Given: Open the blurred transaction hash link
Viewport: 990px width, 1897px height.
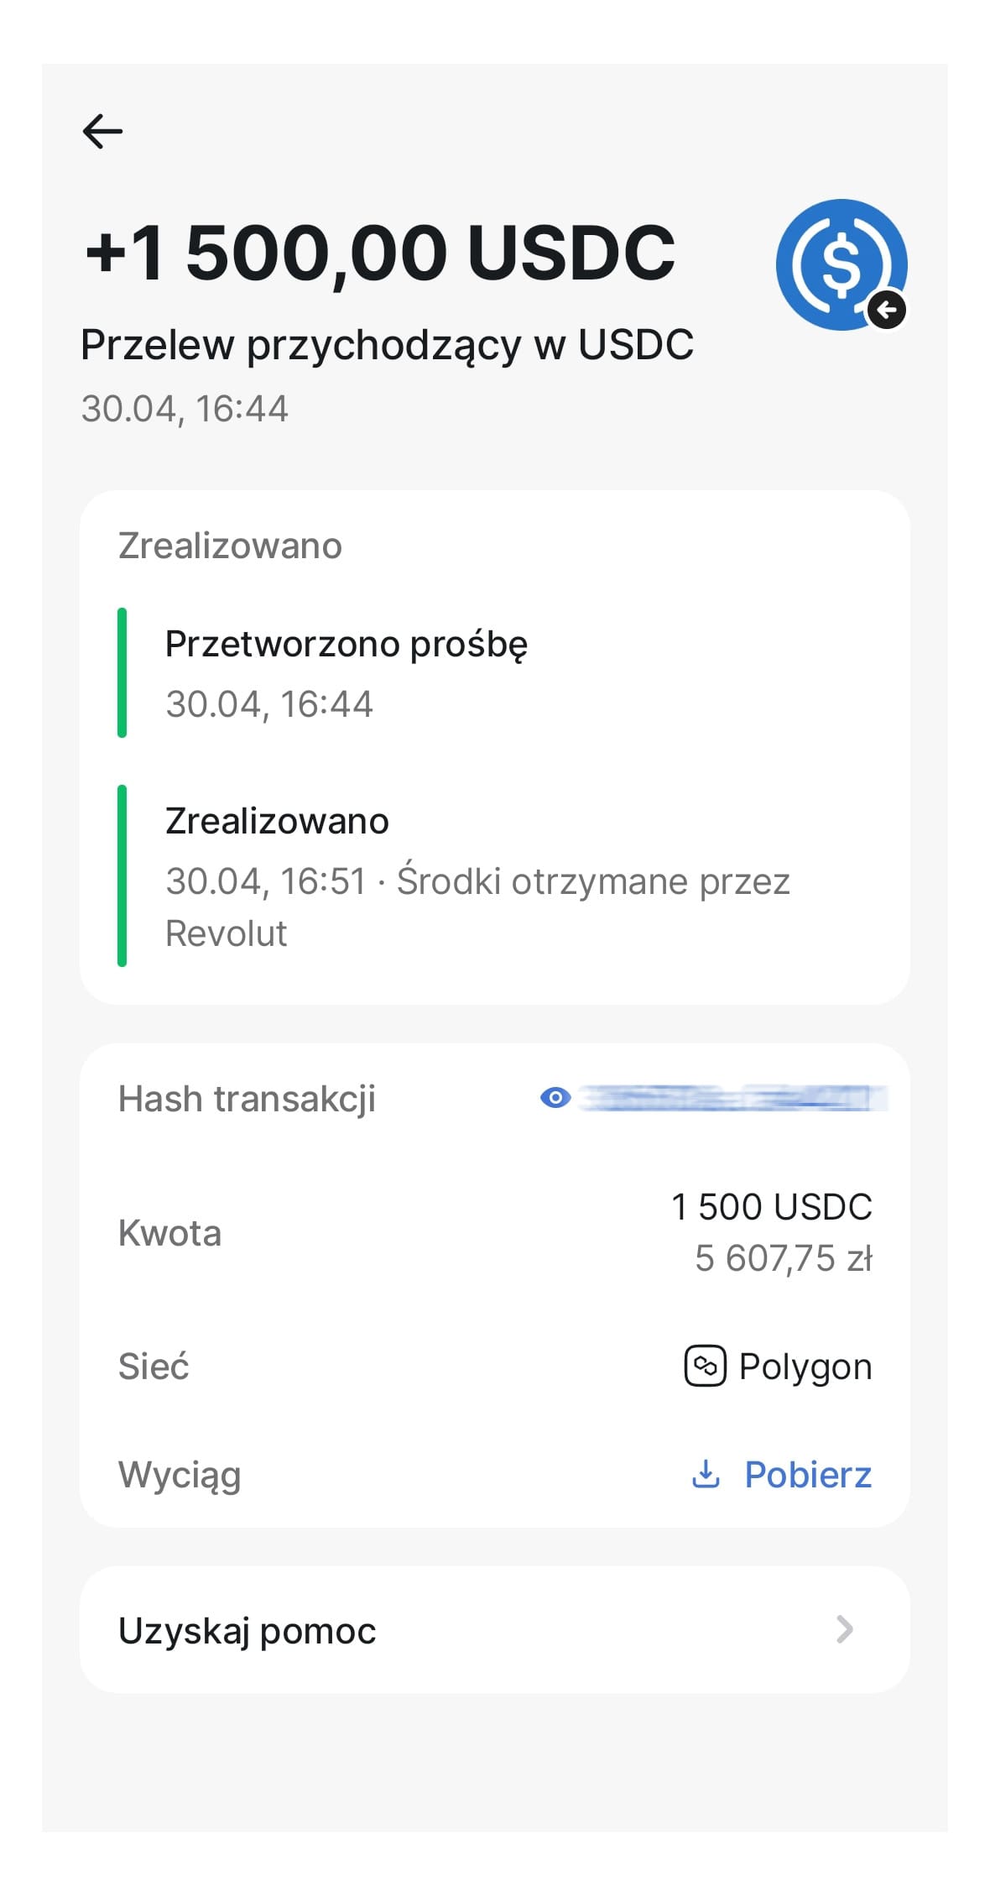Looking at the screenshot, I should (733, 1098).
